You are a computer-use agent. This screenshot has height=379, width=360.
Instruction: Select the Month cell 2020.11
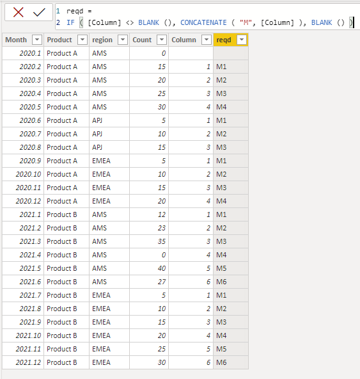coord(23,188)
